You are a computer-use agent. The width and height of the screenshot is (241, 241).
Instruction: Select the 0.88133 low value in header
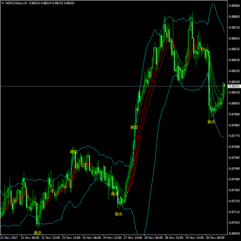click(x=58, y=3)
